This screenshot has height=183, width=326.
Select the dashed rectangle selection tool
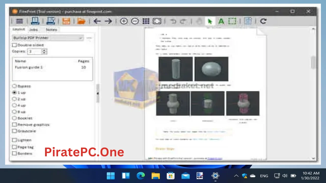tap(232, 21)
